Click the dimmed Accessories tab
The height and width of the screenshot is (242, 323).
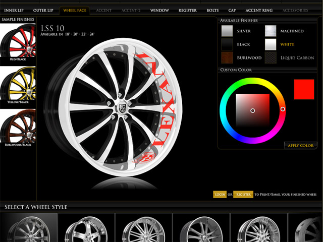click(x=295, y=10)
